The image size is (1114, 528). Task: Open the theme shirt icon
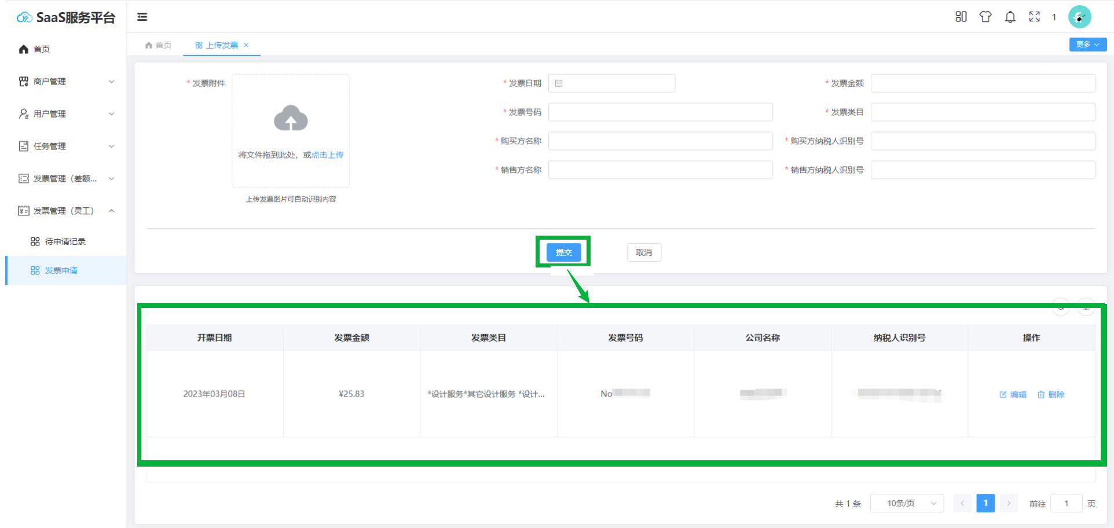(x=985, y=17)
